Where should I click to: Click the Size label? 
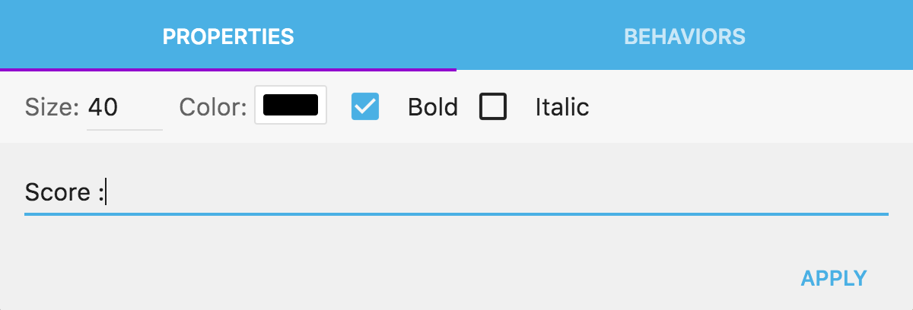(52, 107)
